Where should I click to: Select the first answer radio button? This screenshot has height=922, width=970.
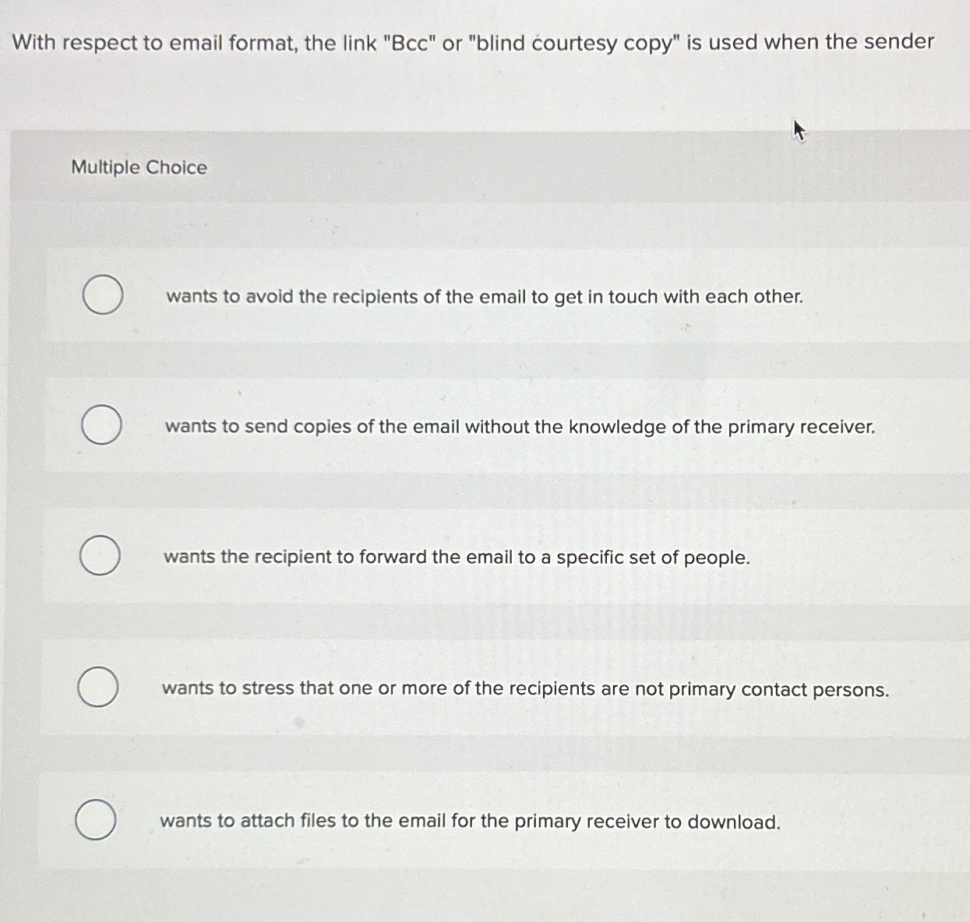pyautogui.click(x=102, y=296)
